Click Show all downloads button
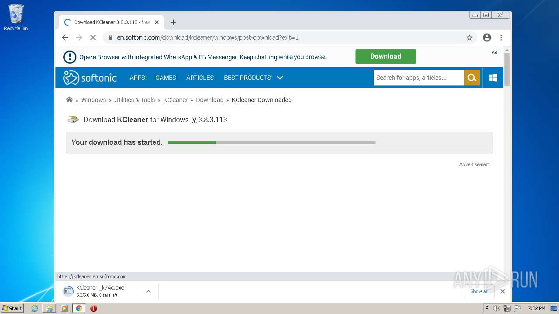The image size is (559, 314). point(479,291)
